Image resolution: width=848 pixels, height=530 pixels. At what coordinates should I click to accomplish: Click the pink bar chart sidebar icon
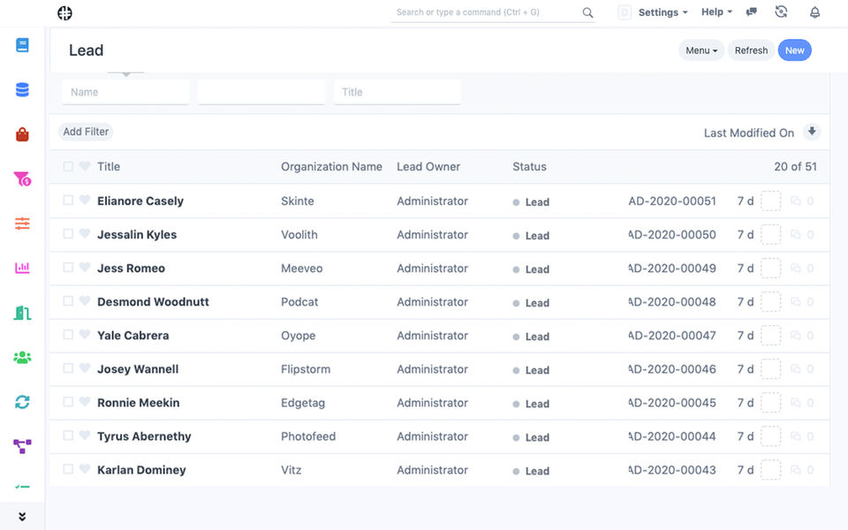[x=22, y=268]
